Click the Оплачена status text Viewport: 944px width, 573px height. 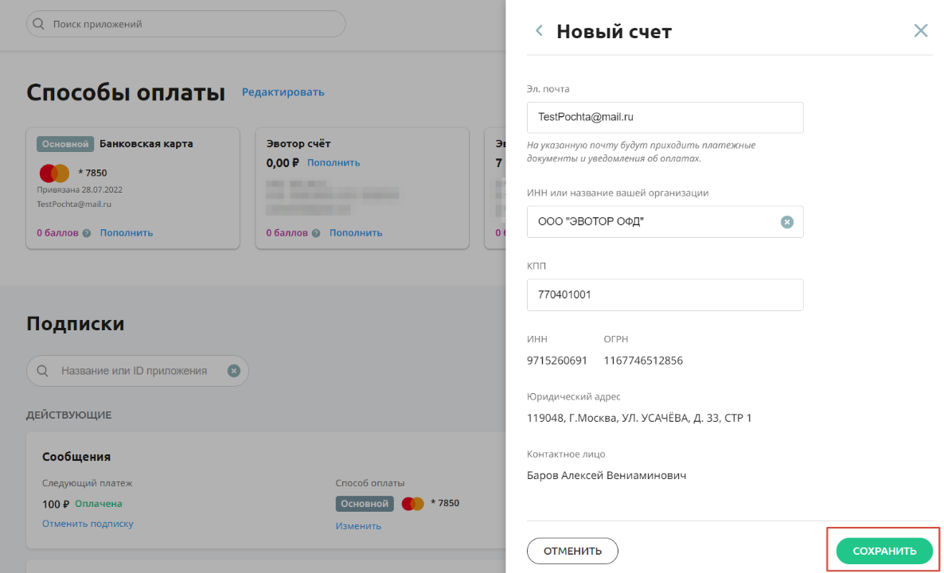click(x=99, y=504)
